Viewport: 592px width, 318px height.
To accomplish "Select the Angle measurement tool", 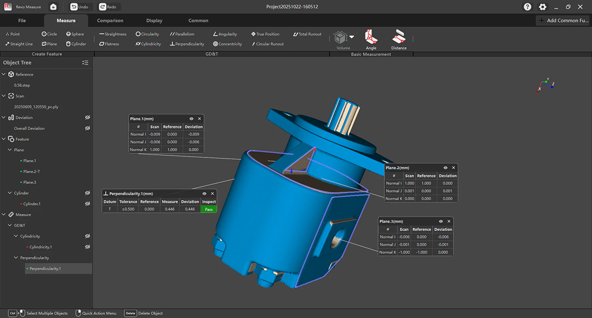I will 371,39.
